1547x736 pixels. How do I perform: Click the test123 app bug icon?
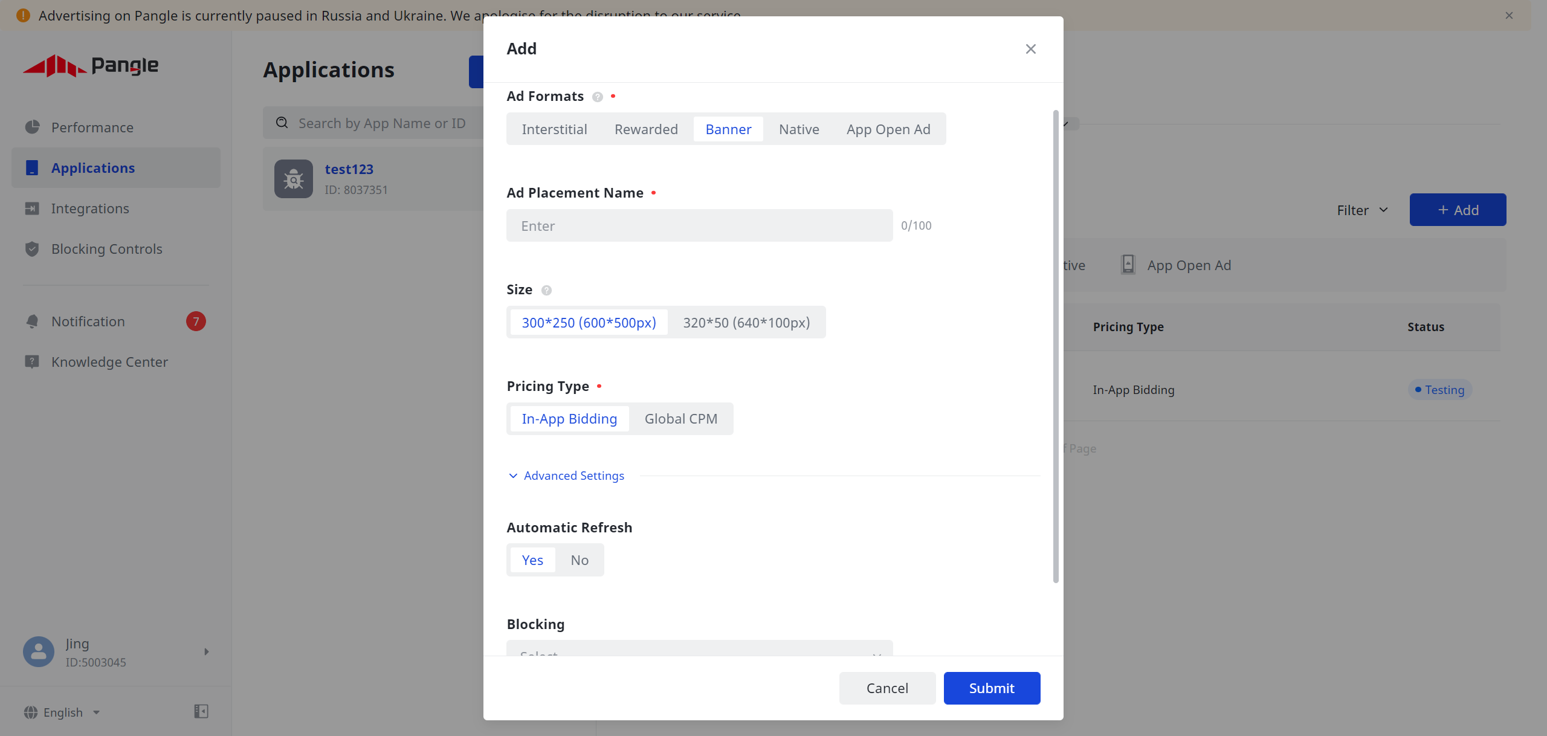[x=294, y=179]
